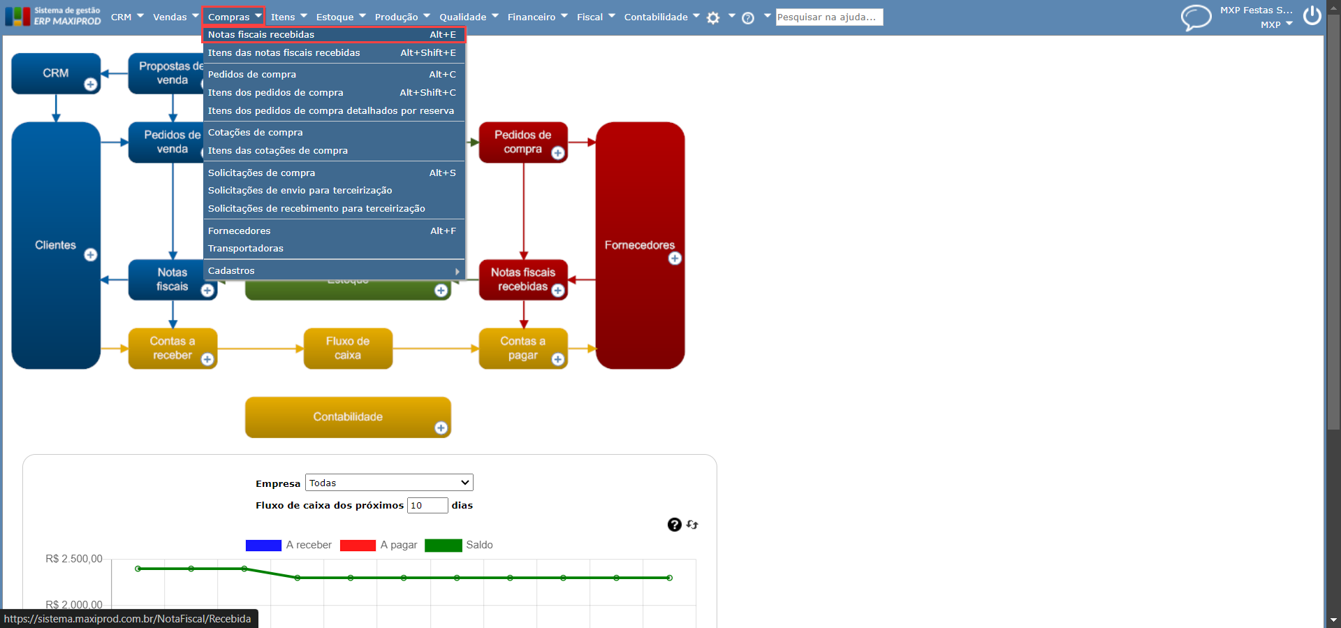Open the help question mark icon in top bar
The image size is (1341, 628).
pos(748,18)
